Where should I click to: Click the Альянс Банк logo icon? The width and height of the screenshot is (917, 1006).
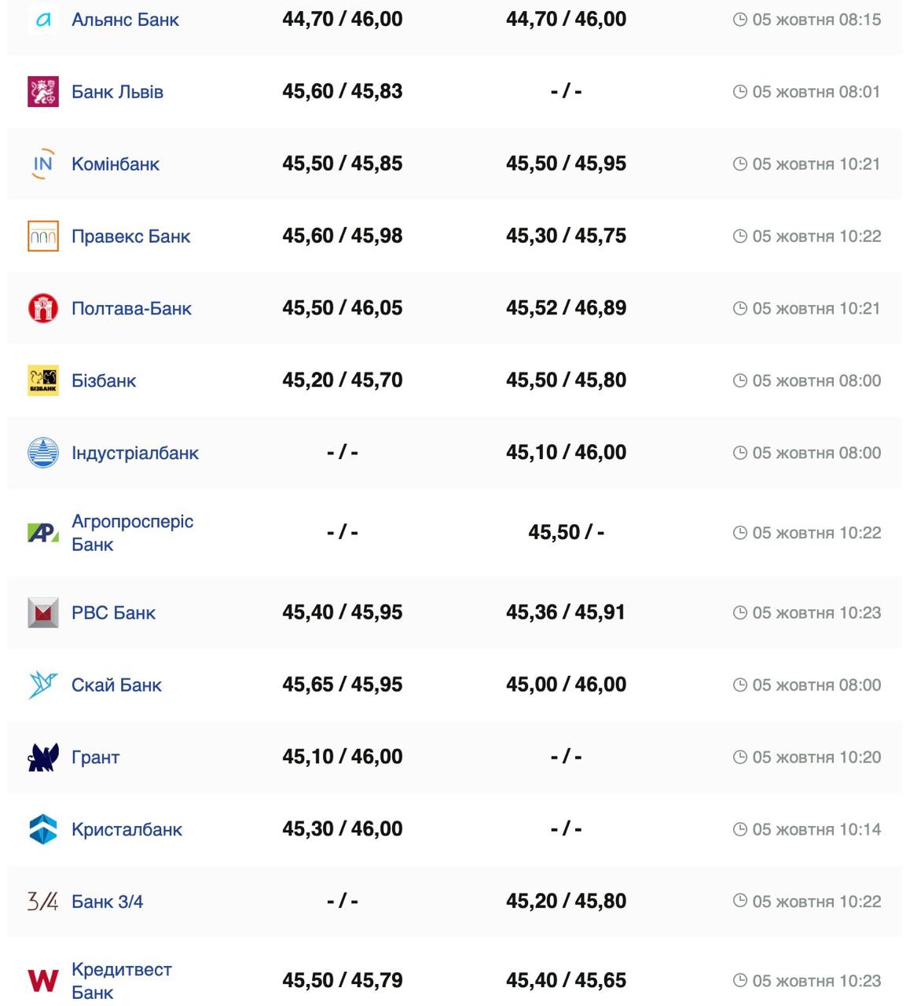coord(43,20)
